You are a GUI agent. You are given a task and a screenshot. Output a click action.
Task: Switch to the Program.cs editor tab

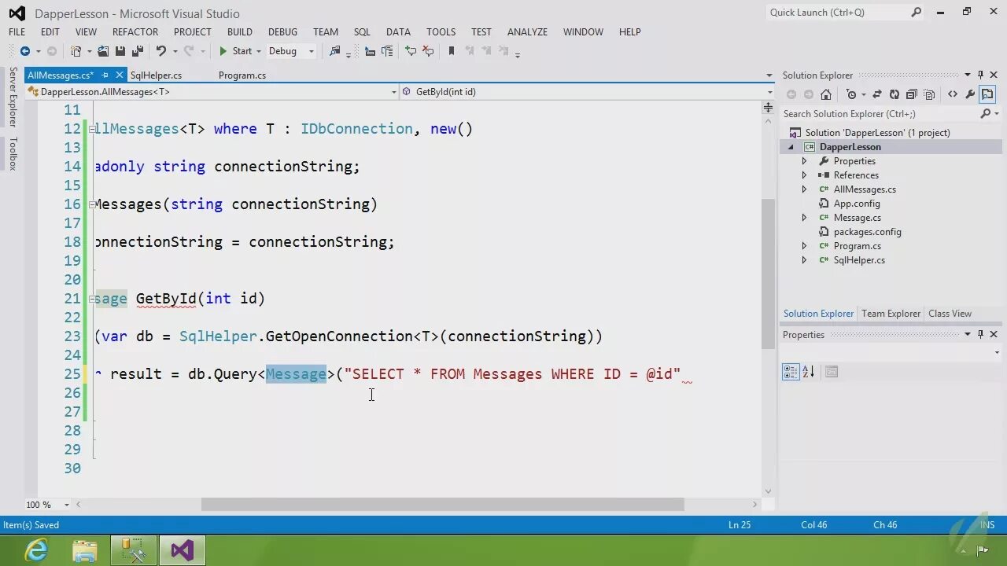coord(242,75)
